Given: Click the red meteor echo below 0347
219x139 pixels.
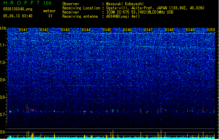Looking at the screenshot, I should tap(141, 111).
